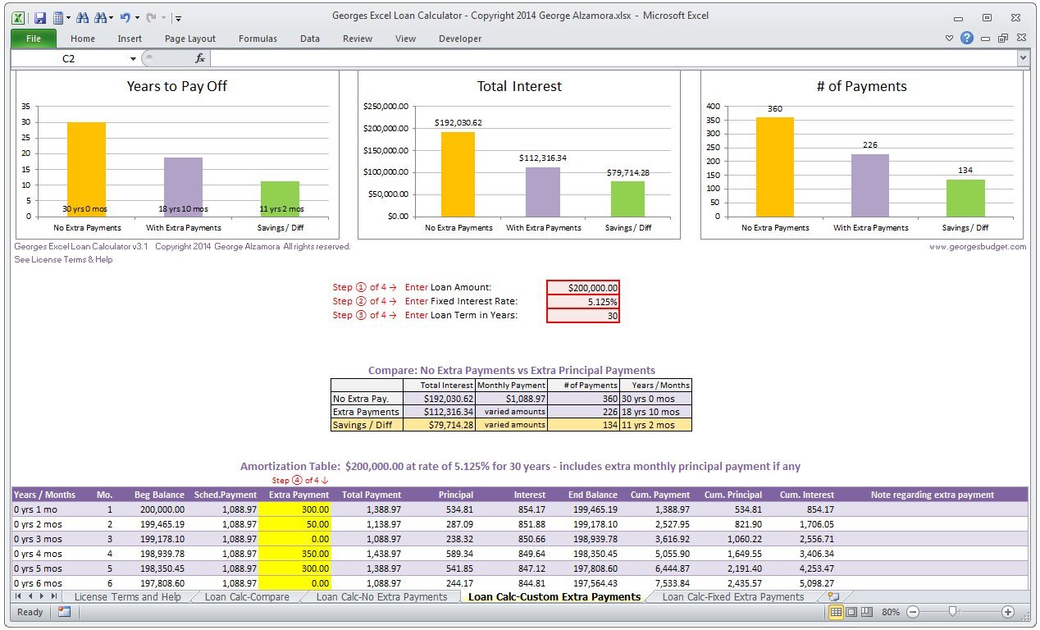Switch to Page Layout view in status bar

[851, 612]
